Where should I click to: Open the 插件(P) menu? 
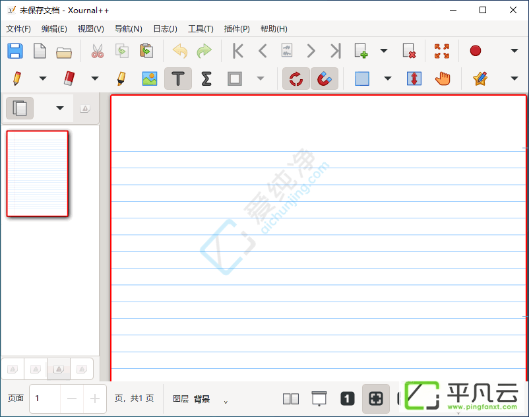pyautogui.click(x=237, y=29)
